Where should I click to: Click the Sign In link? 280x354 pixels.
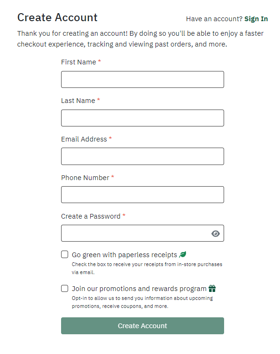point(256,19)
